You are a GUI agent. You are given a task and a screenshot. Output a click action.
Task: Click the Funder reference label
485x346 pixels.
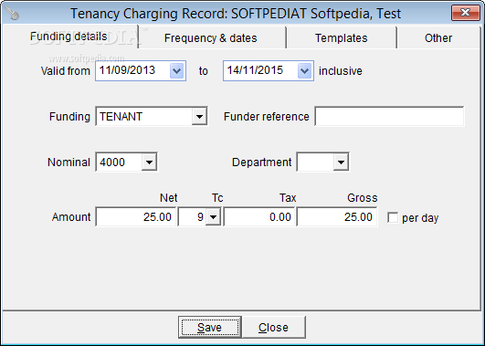[x=267, y=117]
